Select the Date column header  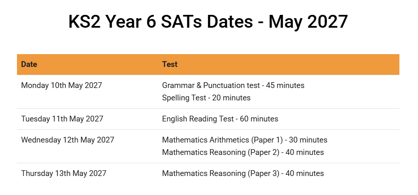29,64
